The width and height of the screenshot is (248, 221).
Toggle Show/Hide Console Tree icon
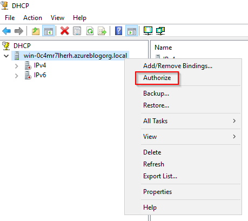click(x=49, y=31)
